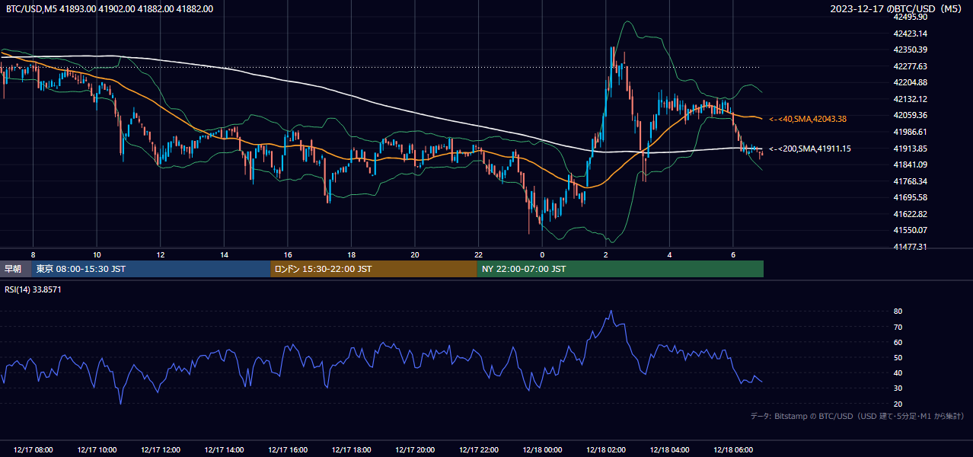Click price axis label 41477.31
The width and height of the screenshot is (973, 457).
click(910, 247)
